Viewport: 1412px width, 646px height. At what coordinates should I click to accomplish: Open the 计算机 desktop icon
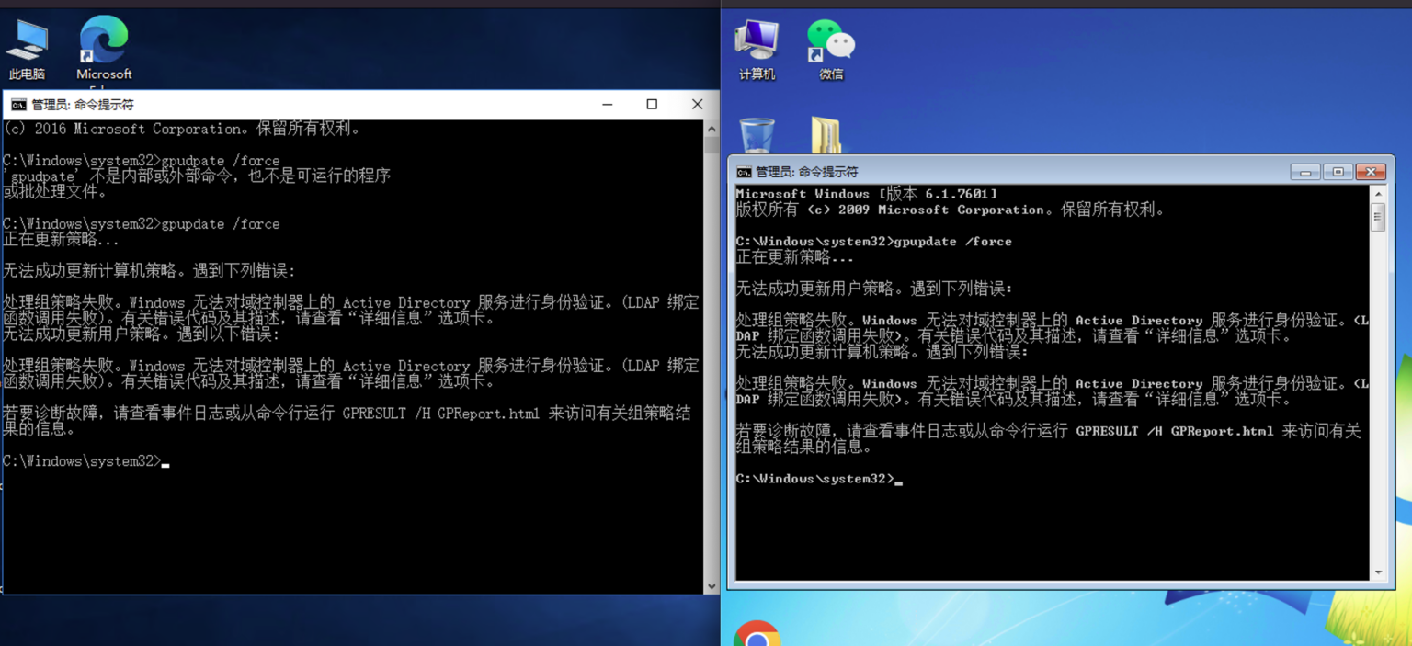(x=757, y=50)
